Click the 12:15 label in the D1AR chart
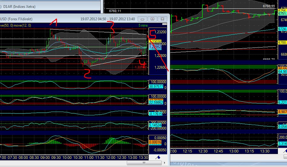Screen dimensions: 287x167 [x=187, y=151]
